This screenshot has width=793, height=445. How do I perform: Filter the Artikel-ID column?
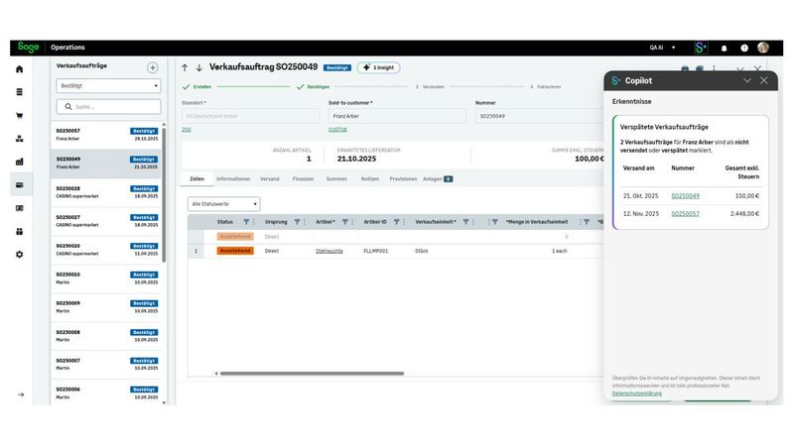[397, 222]
